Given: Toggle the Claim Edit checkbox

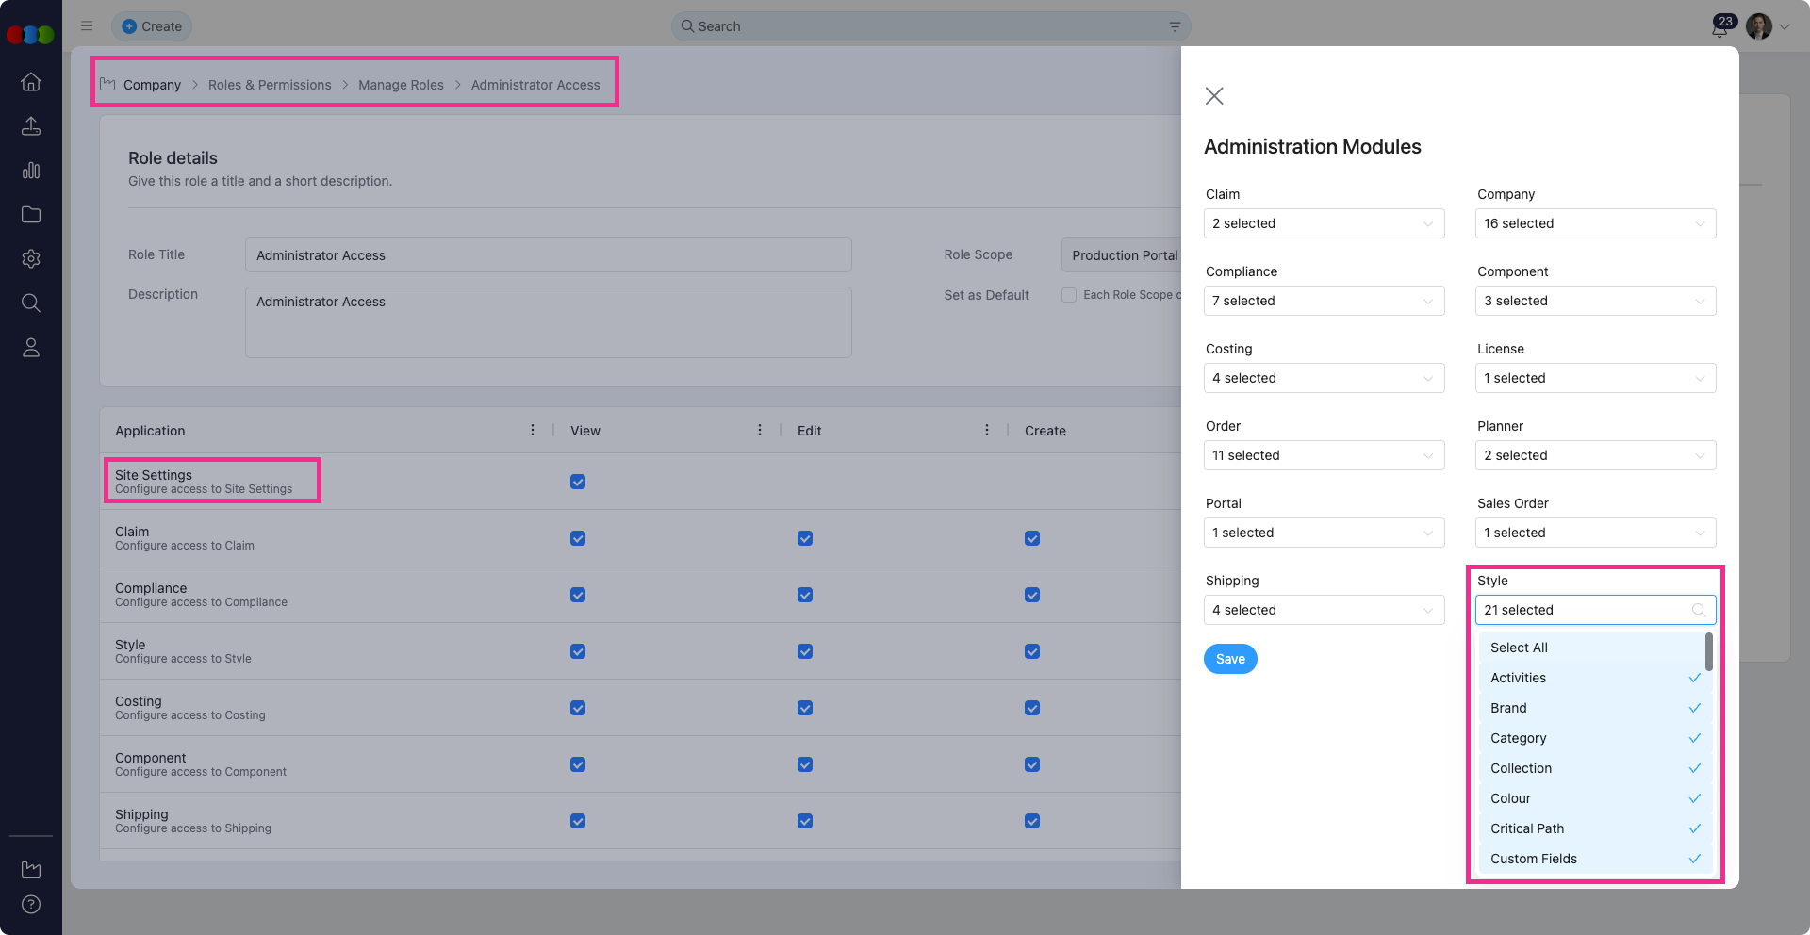Looking at the screenshot, I should (x=805, y=538).
